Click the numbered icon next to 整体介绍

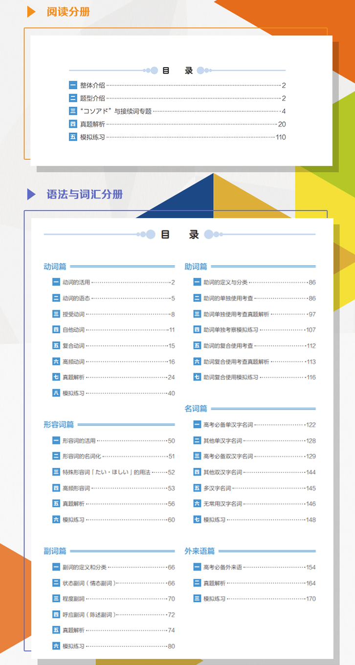click(73, 85)
